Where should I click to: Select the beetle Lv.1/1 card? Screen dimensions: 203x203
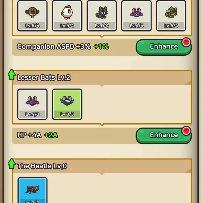[x=32, y=190]
